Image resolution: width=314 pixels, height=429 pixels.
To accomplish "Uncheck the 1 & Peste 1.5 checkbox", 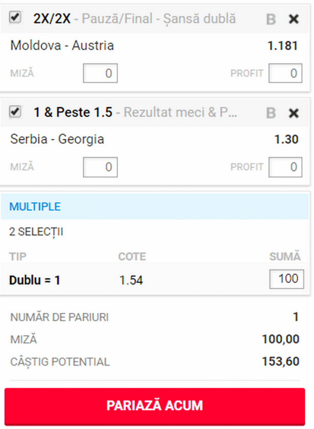I will click(x=15, y=112).
